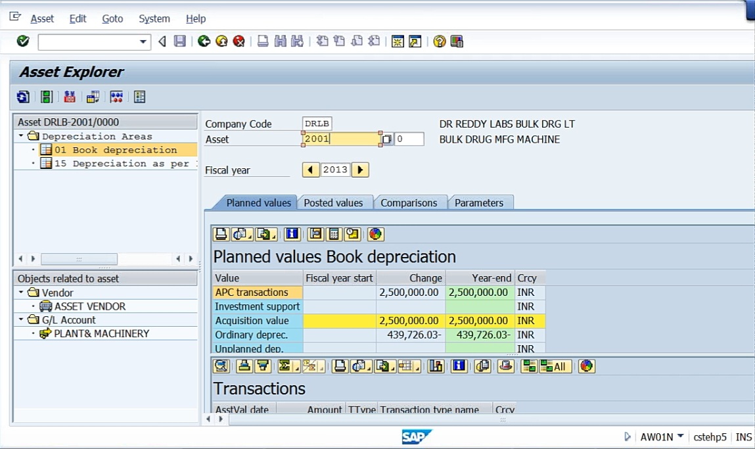
Task: Click the Year-end column header
Action: click(480, 278)
